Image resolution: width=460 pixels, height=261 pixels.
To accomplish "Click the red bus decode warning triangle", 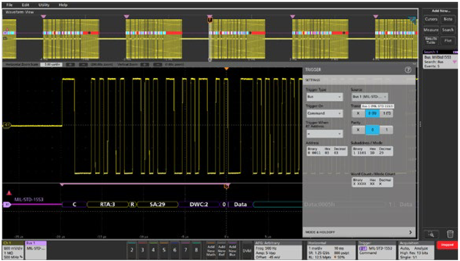I will [x=9, y=193].
